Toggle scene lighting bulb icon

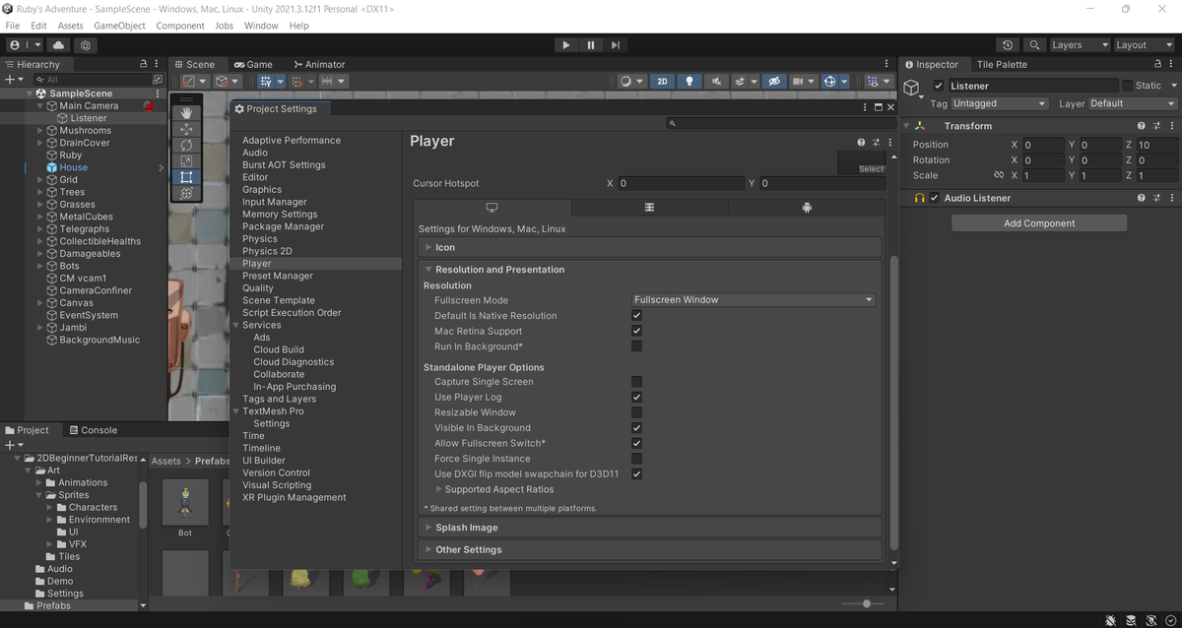689,82
